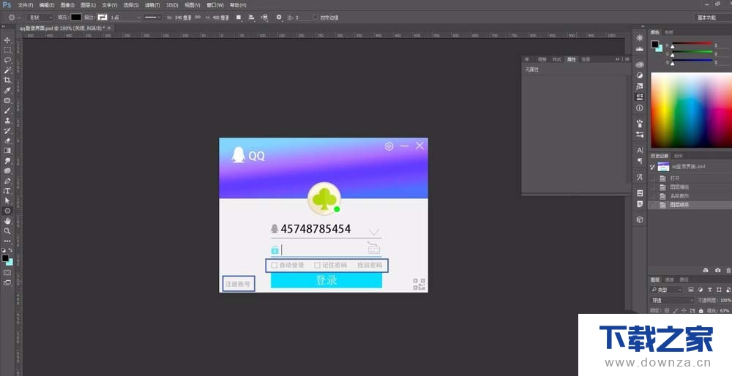The image size is (732, 376).
Task: Select the Eraser tool
Action: pyautogui.click(x=7, y=140)
